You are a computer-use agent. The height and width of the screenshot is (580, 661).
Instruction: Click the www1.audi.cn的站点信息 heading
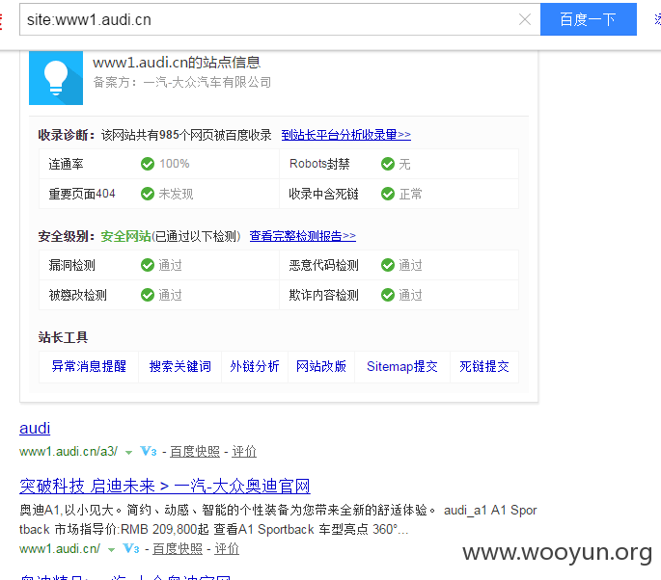point(177,63)
